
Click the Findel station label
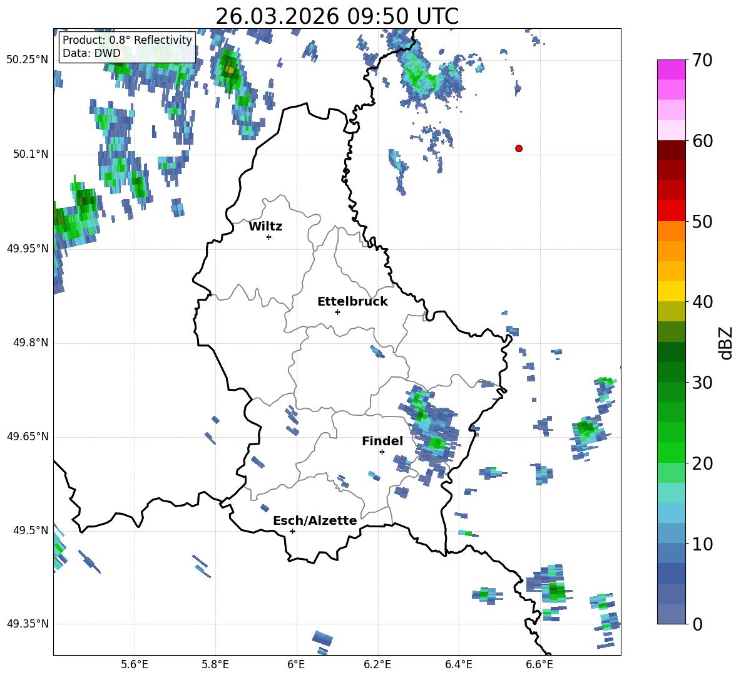pos(382,441)
